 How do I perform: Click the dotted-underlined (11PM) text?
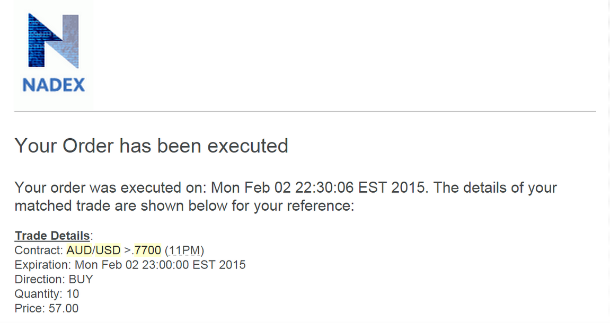184,250
